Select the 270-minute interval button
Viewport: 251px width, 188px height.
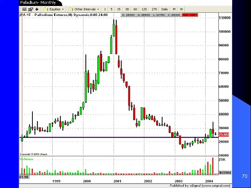[154, 9]
